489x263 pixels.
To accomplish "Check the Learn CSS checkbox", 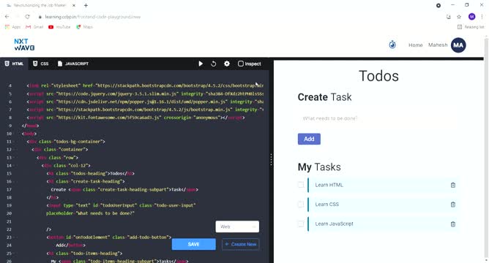I will point(301,204).
